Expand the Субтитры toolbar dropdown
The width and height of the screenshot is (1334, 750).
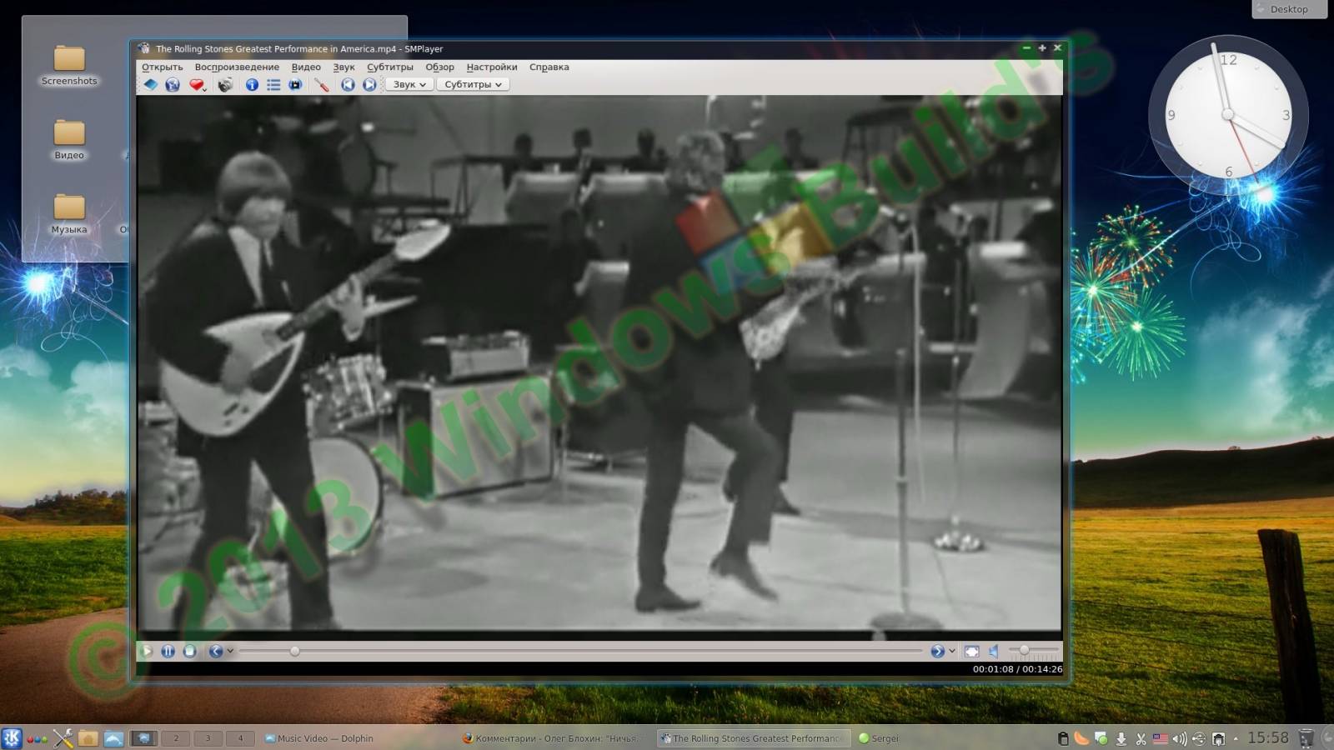pyautogui.click(x=473, y=84)
